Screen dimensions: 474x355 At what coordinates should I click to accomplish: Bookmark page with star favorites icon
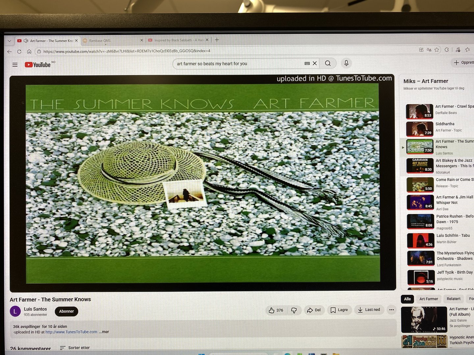tap(437, 50)
